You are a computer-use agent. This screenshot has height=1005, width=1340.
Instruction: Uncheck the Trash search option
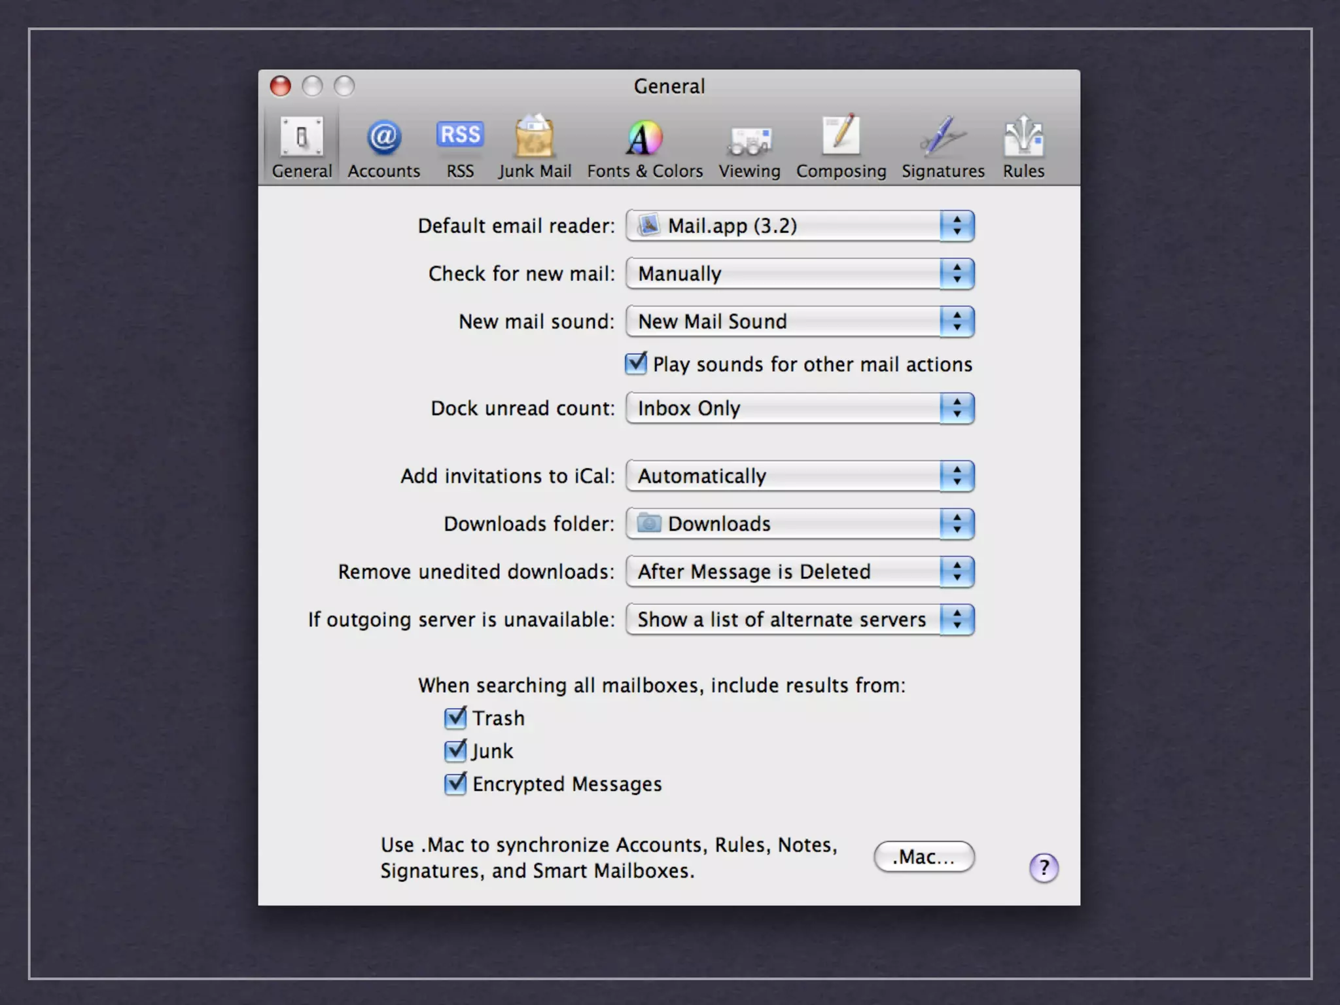455,718
